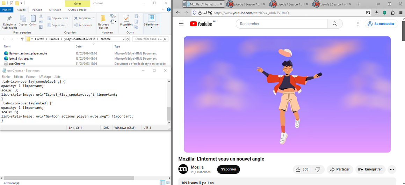Screen dimensions: 405x185
Task: Like the video with thumbs-up icon
Action: click(x=298, y=169)
